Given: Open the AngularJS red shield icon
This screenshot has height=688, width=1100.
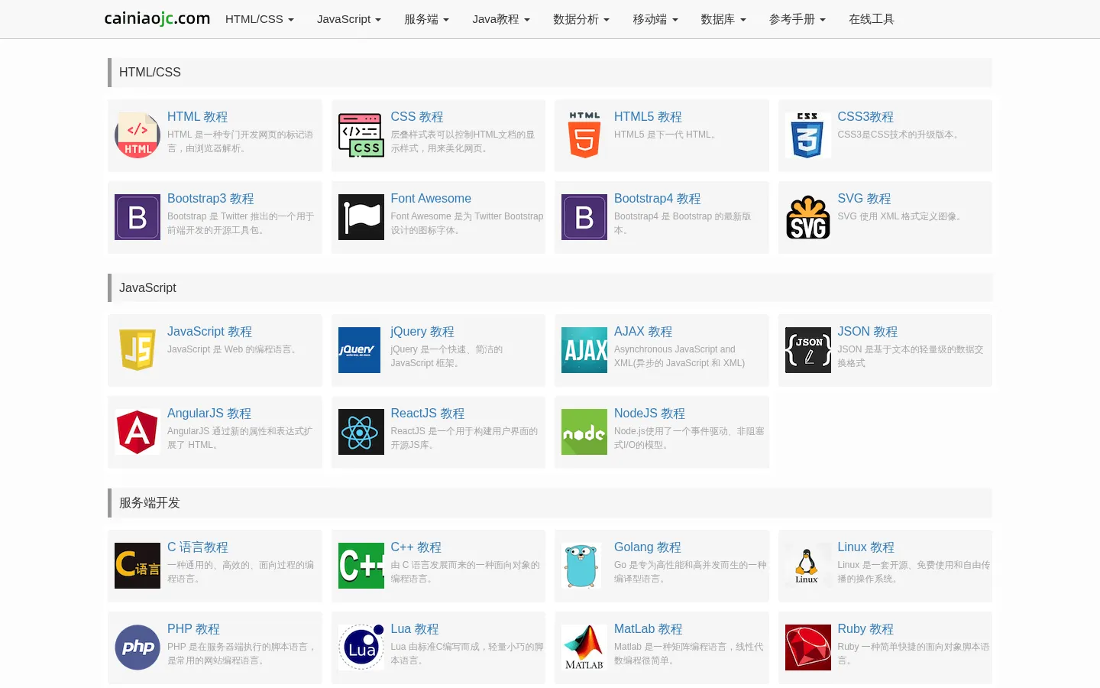Looking at the screenshot, I should 137,432.
